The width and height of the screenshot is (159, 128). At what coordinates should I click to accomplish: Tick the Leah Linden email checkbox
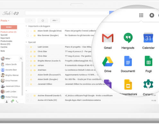(28, 47)
